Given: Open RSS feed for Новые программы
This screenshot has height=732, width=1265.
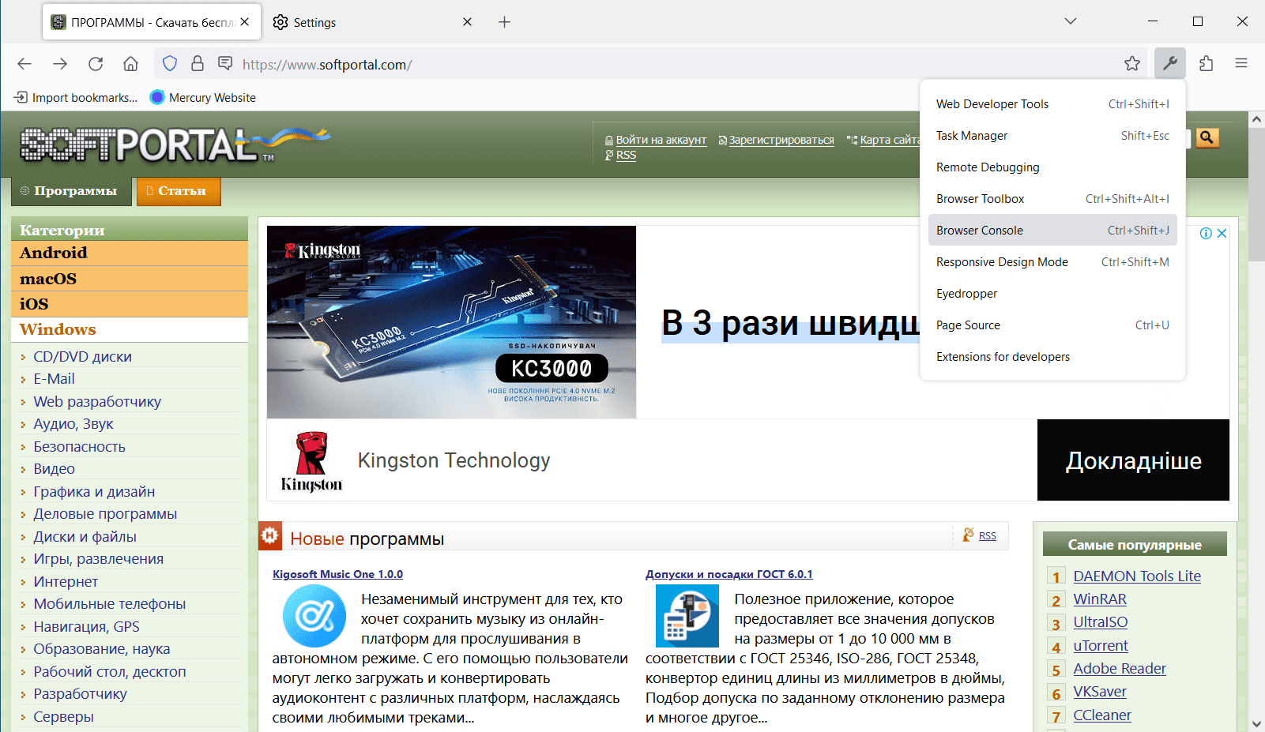Looking at the screenshot, I should click(x=987, y=535).
